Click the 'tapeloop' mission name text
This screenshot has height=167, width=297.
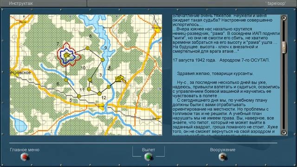click(x=275, y=4)
